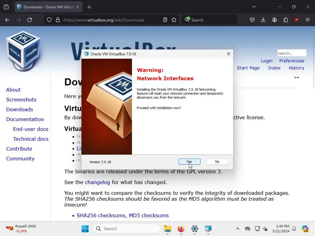Open the Russell 2000 stock widget
This screenshot has height=236, width=315.
tap(21, 229)
